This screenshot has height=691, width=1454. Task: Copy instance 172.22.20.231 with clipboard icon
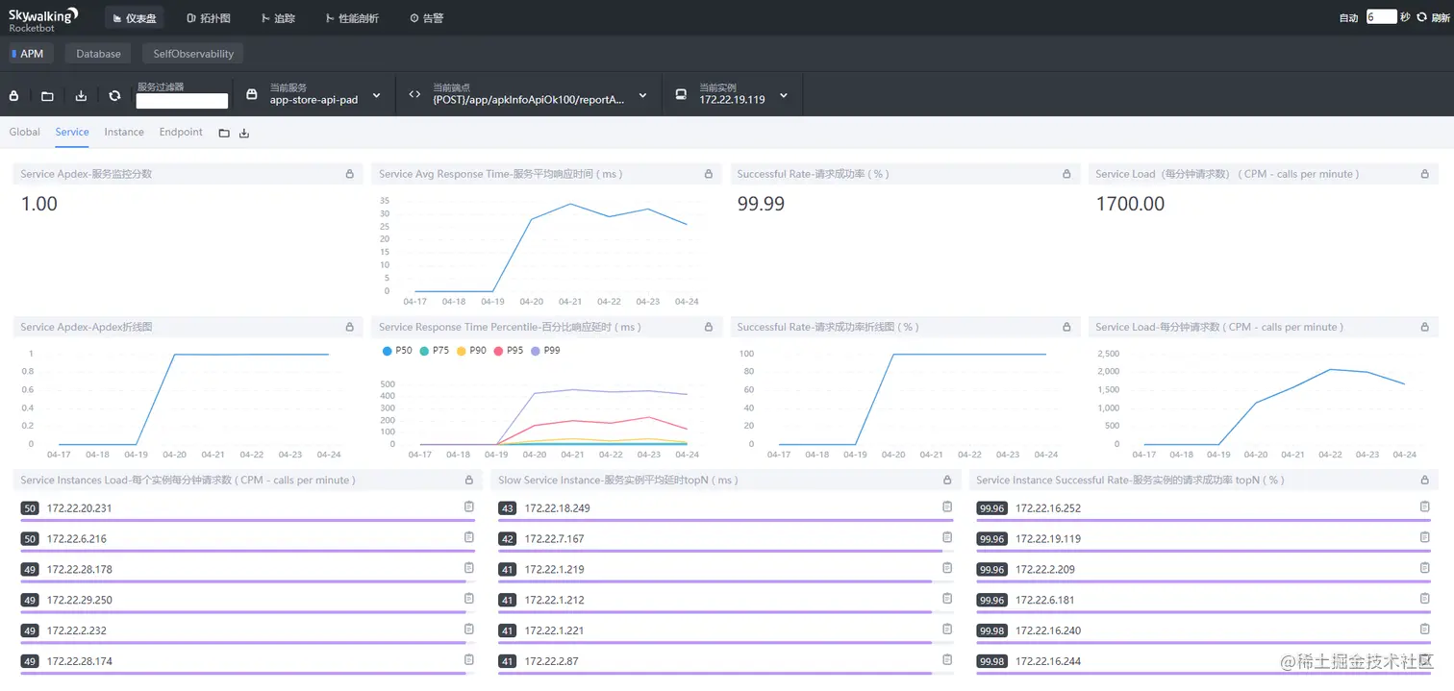(x=469, y=506)
